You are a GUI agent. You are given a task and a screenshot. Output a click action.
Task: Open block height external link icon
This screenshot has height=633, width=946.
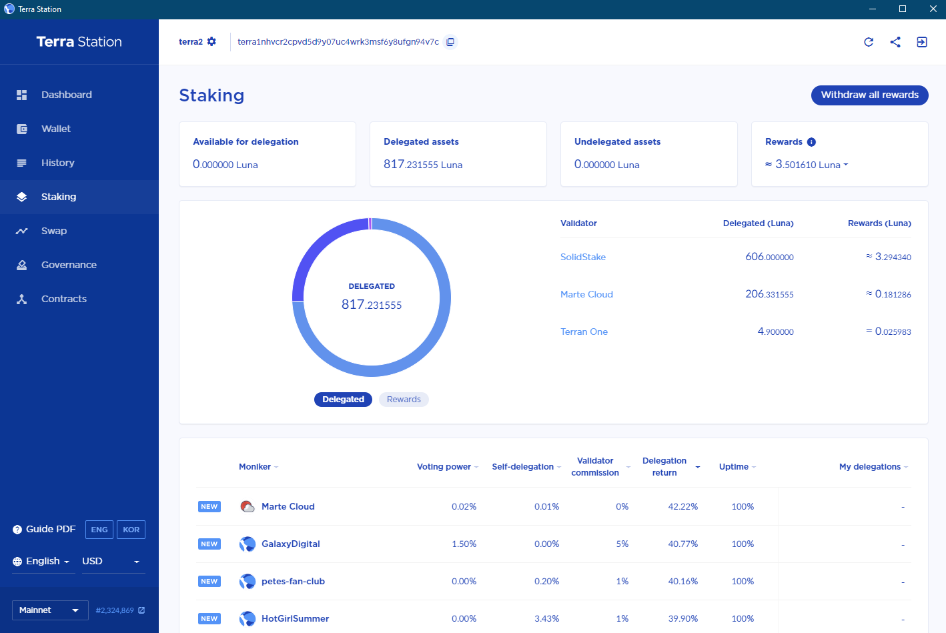(141, 610)
